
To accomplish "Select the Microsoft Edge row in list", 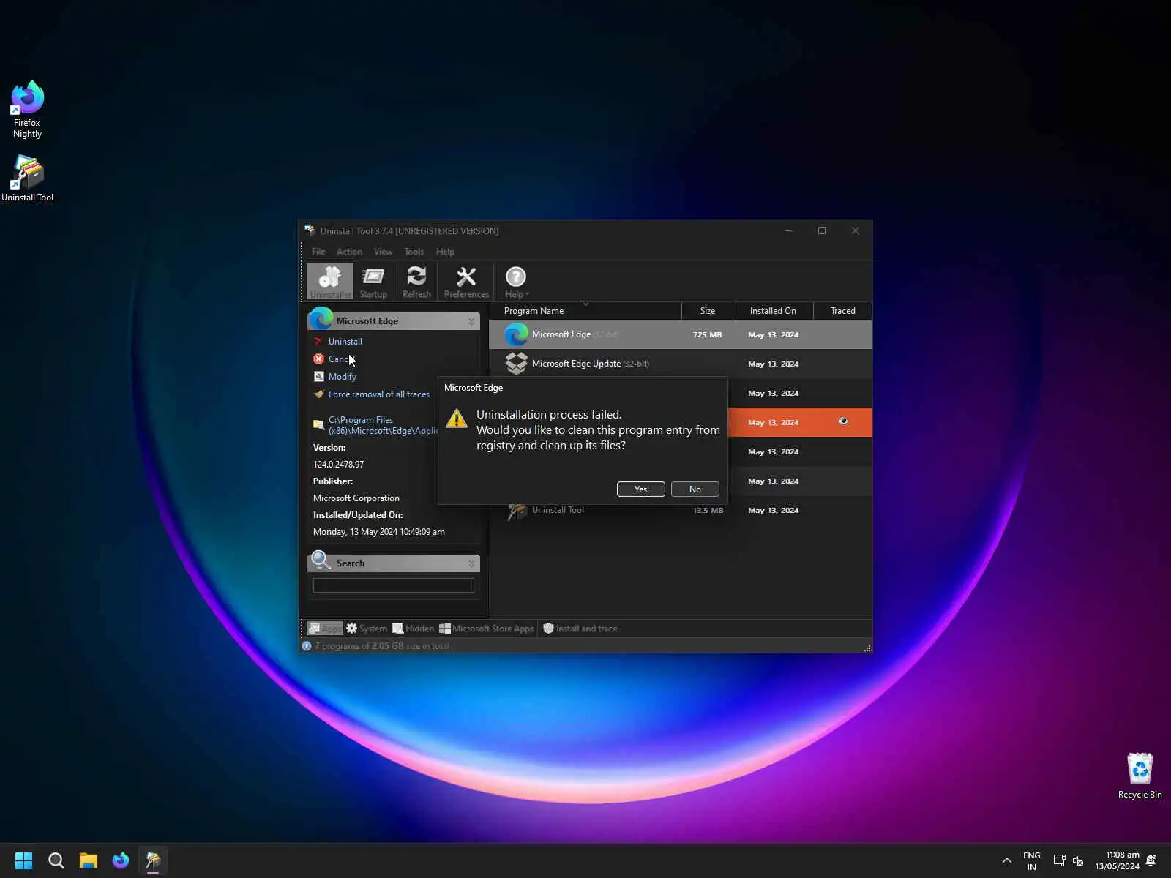I will (x=681, y=334).
